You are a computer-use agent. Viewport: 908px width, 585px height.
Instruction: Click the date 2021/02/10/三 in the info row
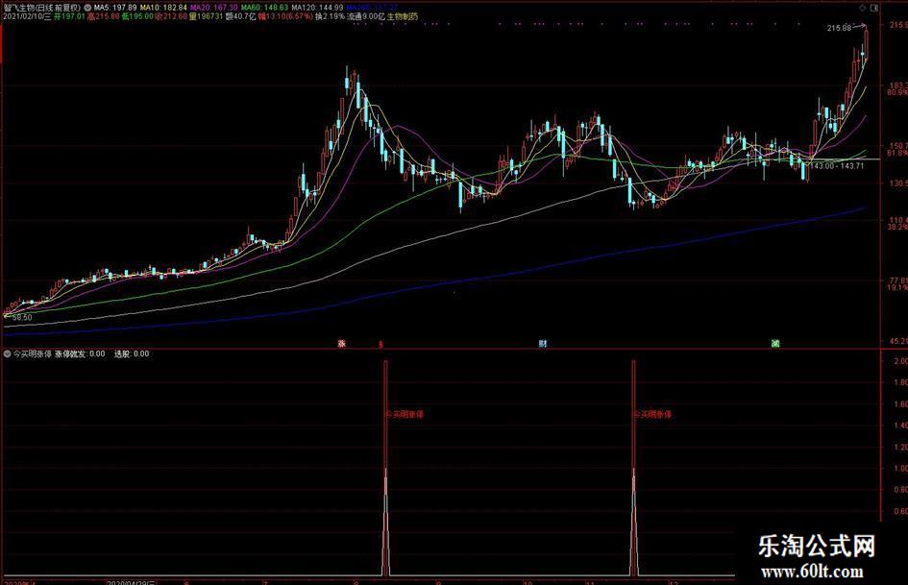[27, 16]
